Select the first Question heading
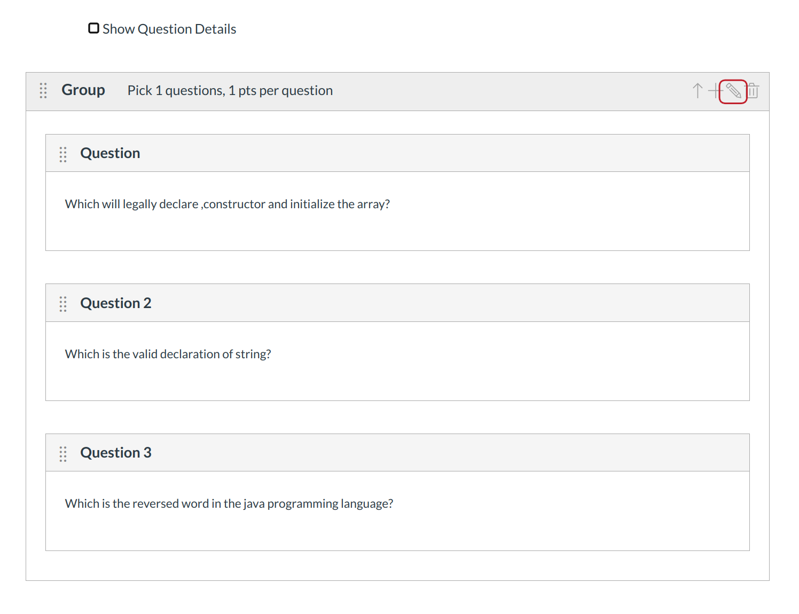 [110, 153]
